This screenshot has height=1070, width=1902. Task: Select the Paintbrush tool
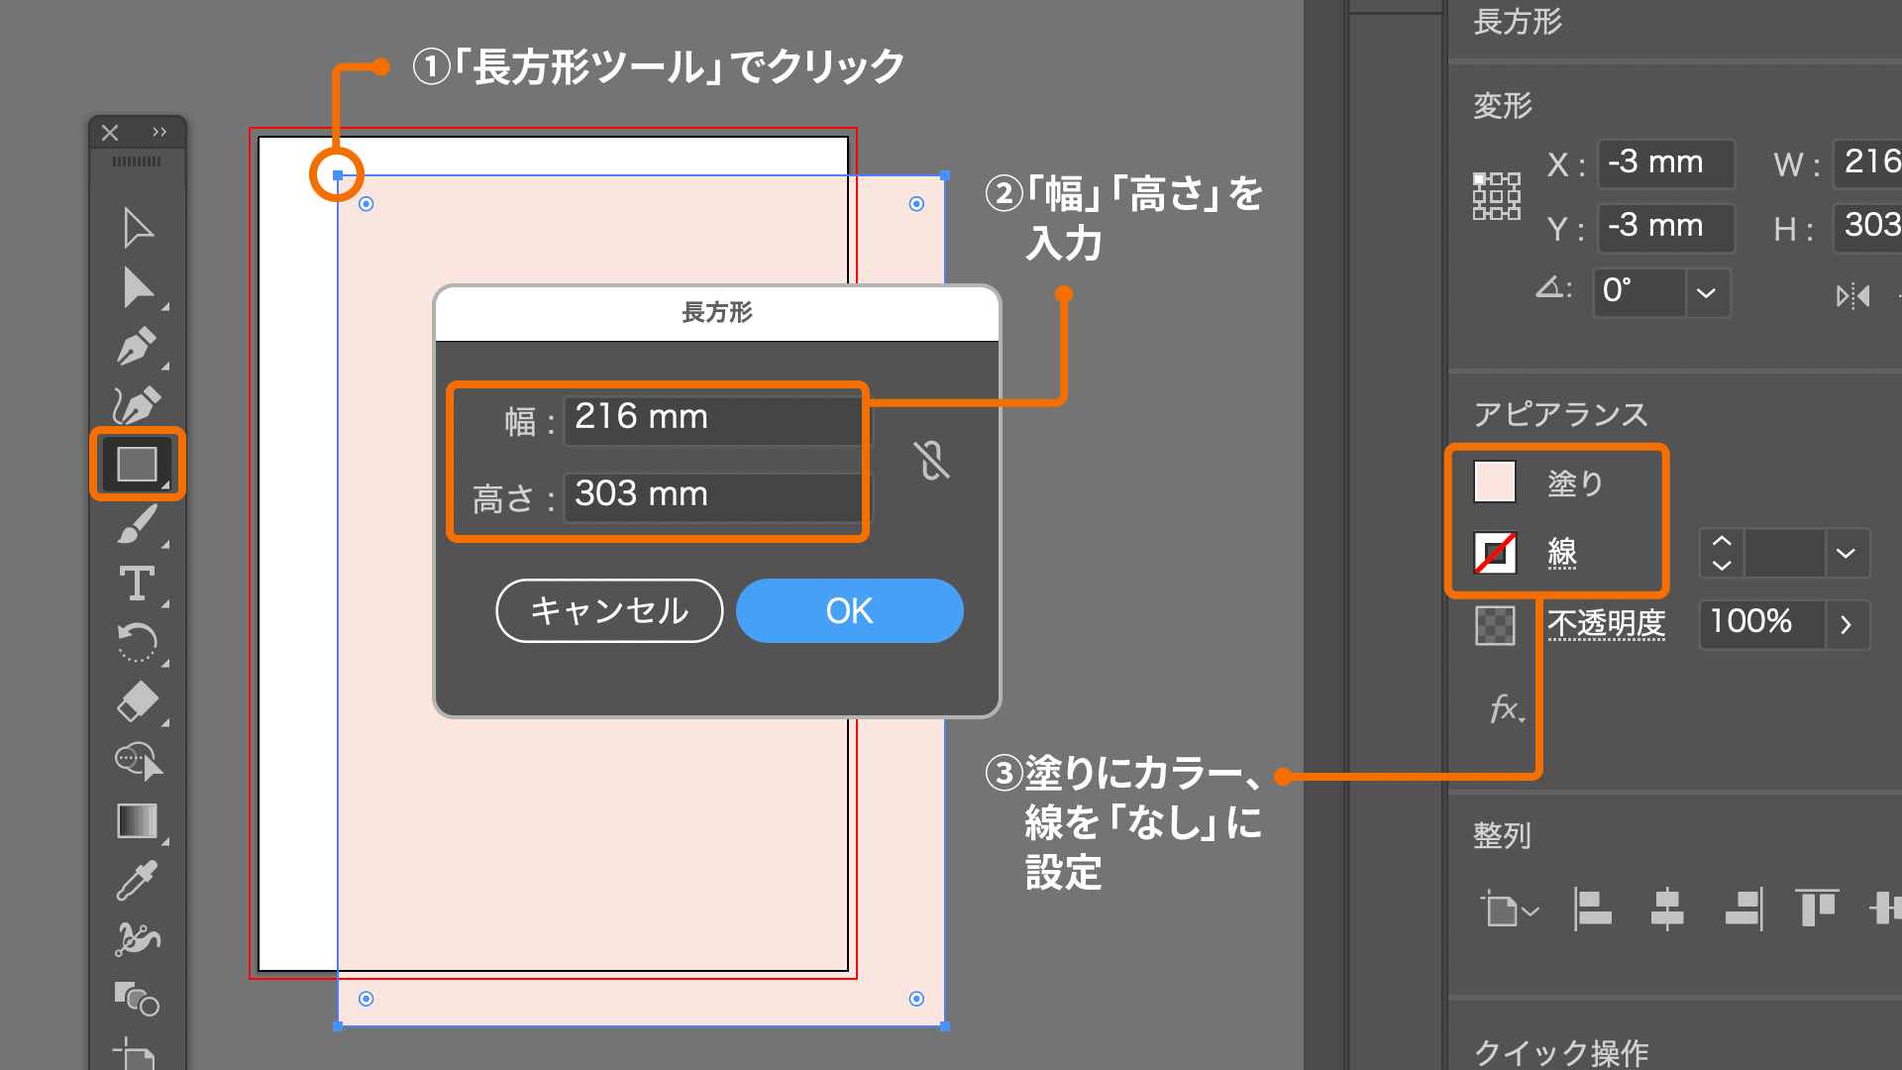(x=137, y=524)
